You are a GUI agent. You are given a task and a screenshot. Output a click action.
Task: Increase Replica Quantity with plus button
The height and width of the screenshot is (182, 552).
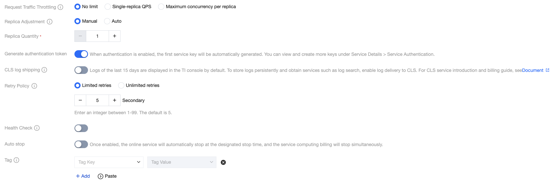click(x=115, y=36)
